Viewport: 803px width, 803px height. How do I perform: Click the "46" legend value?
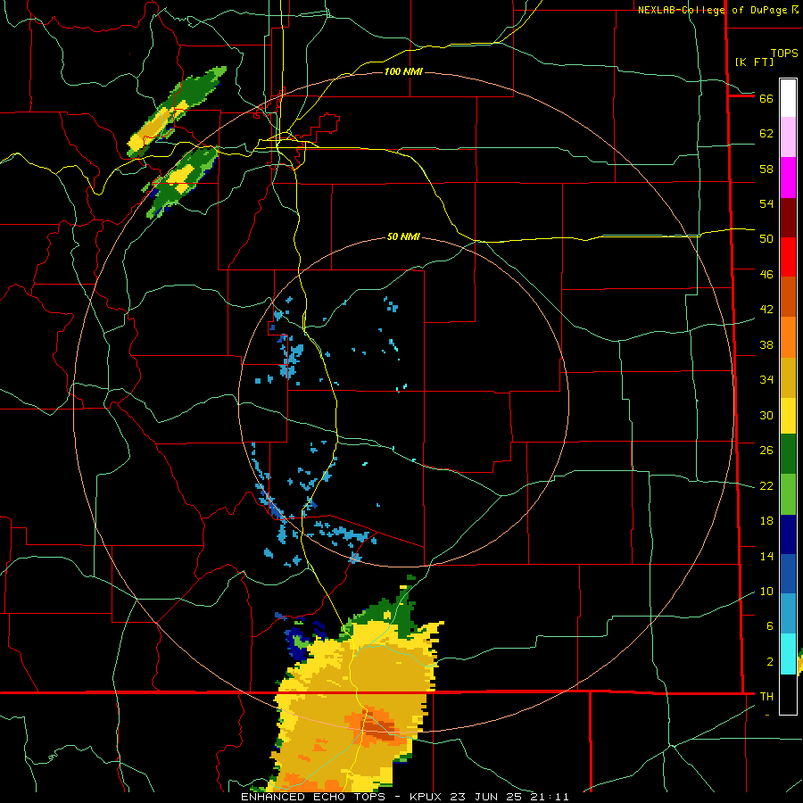(766, 275)
